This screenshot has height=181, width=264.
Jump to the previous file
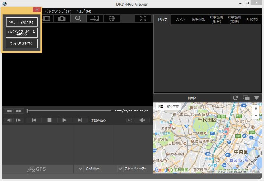(34, 120)
